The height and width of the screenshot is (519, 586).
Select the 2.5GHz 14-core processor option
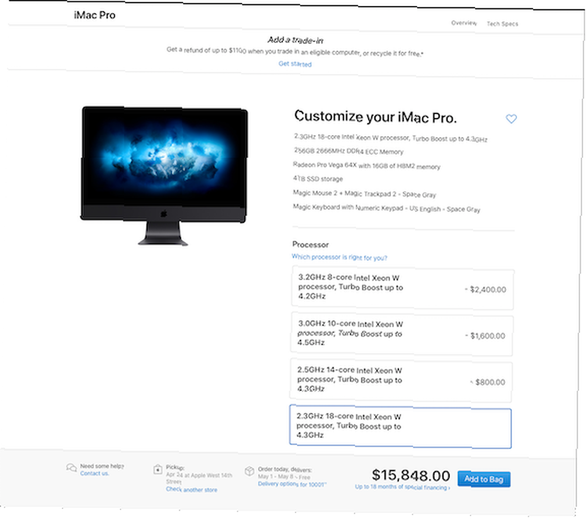(x=401, y=380)
